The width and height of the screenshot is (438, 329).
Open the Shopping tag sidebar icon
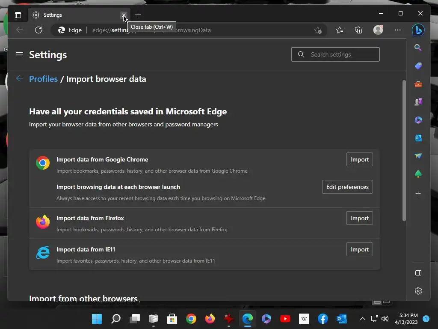click(418, 66)
